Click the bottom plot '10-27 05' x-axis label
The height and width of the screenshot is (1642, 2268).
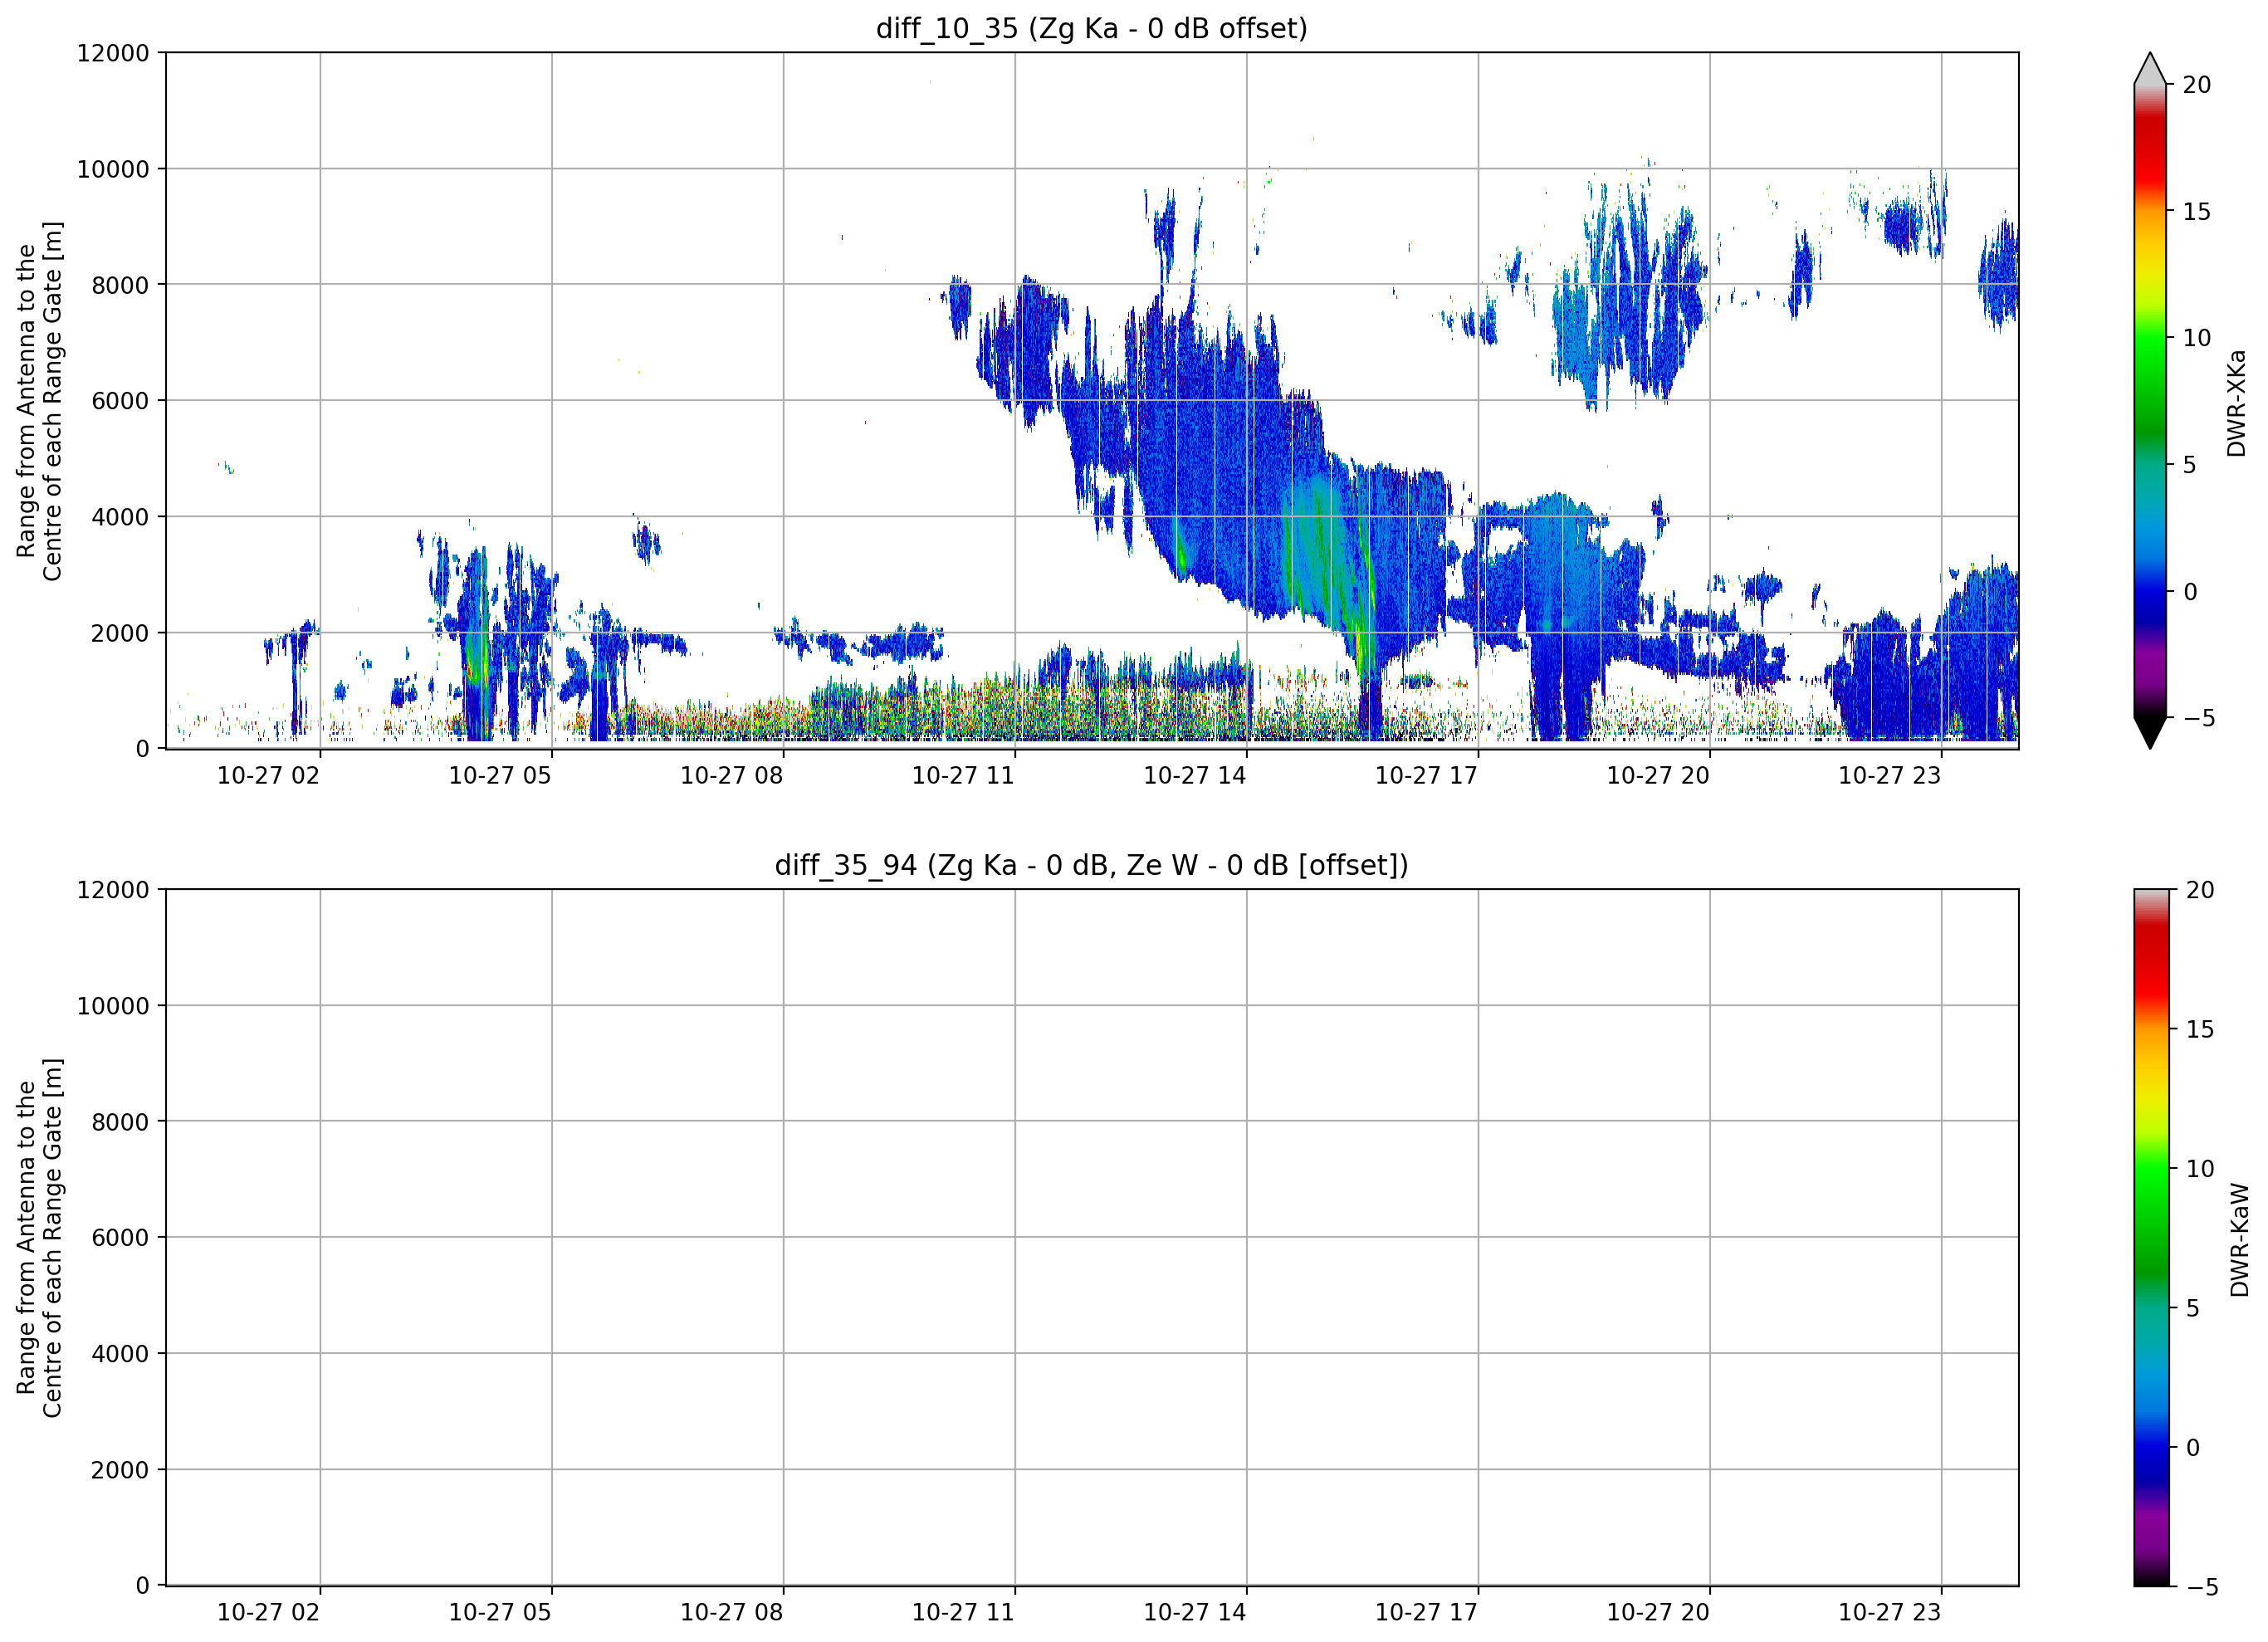[500, 1613]
